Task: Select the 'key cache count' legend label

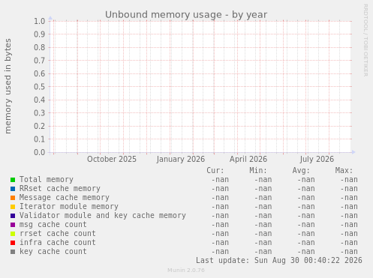Action: (x=53, y=252)
